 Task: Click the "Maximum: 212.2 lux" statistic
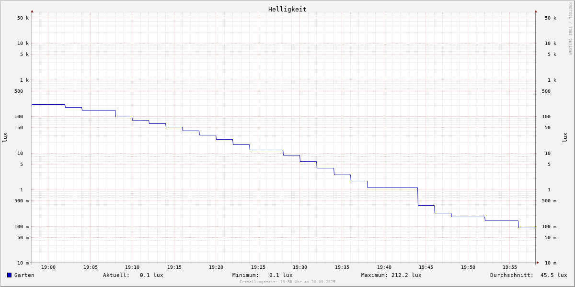click(x=391, y=275)
